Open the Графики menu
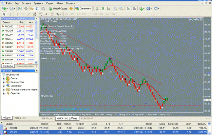Screen dimensions: 212x135 coord(38,3)
